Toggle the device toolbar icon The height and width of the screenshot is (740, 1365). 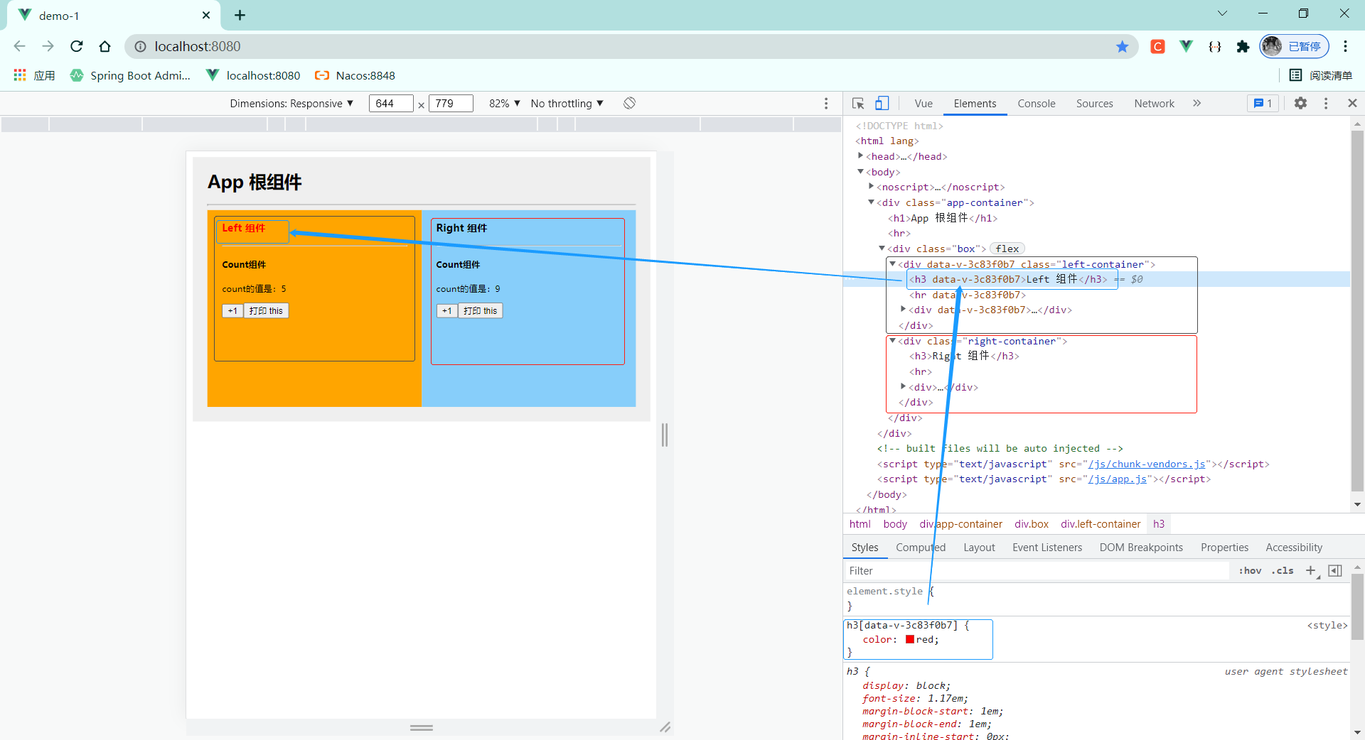(882, 104)
